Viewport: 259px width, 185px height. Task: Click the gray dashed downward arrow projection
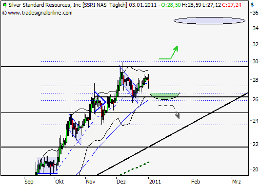click(169, 112)
